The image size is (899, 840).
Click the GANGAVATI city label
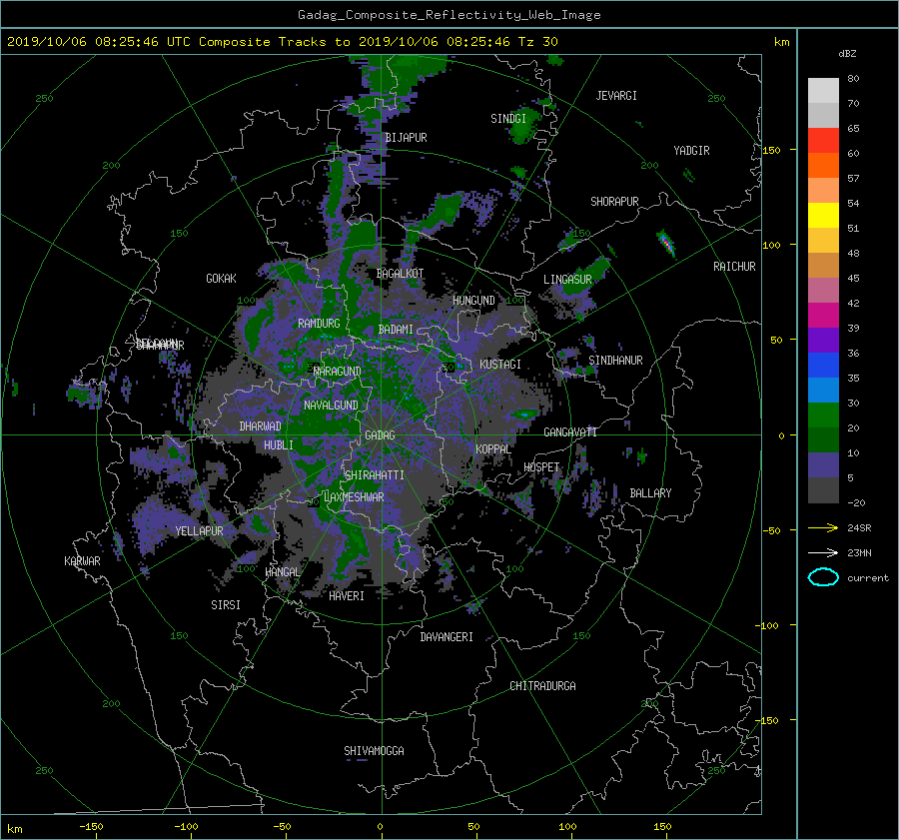[x=570, y=432]
